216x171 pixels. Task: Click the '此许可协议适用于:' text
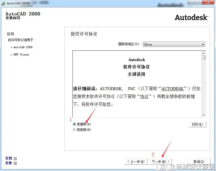21,40
